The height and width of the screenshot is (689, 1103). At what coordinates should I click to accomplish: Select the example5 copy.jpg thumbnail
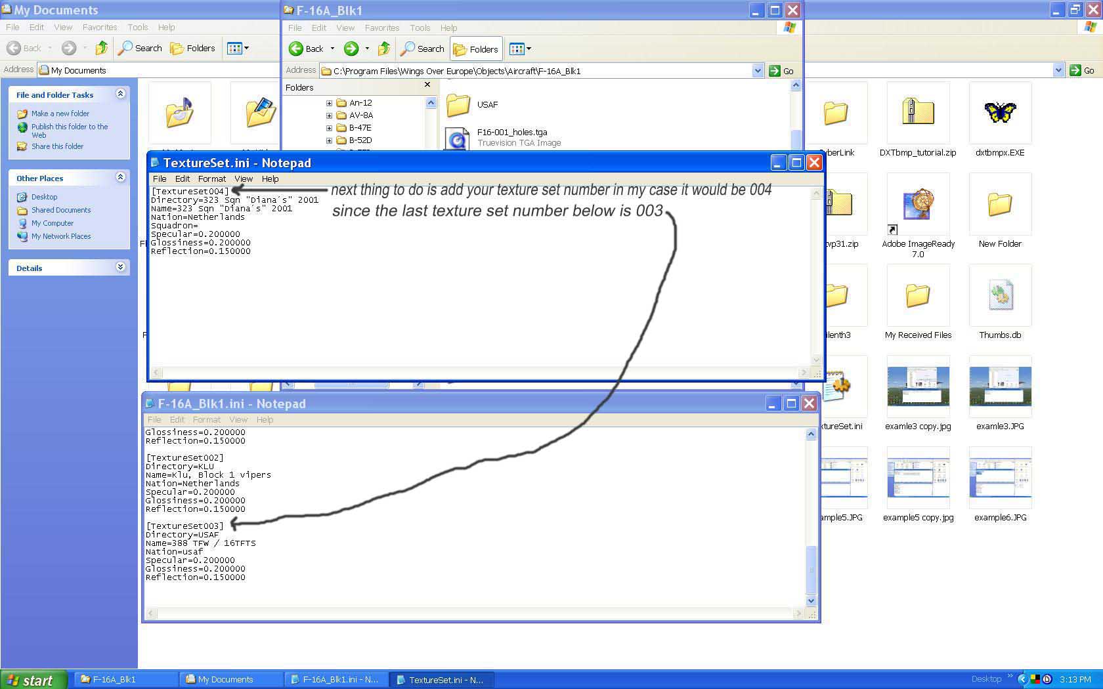click(x=918, y=478)
